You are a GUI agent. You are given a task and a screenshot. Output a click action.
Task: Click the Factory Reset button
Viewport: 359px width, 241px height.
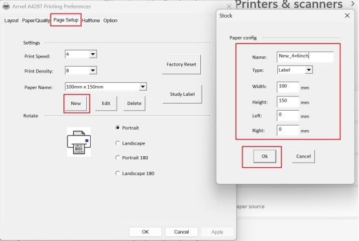pos(181,65)
